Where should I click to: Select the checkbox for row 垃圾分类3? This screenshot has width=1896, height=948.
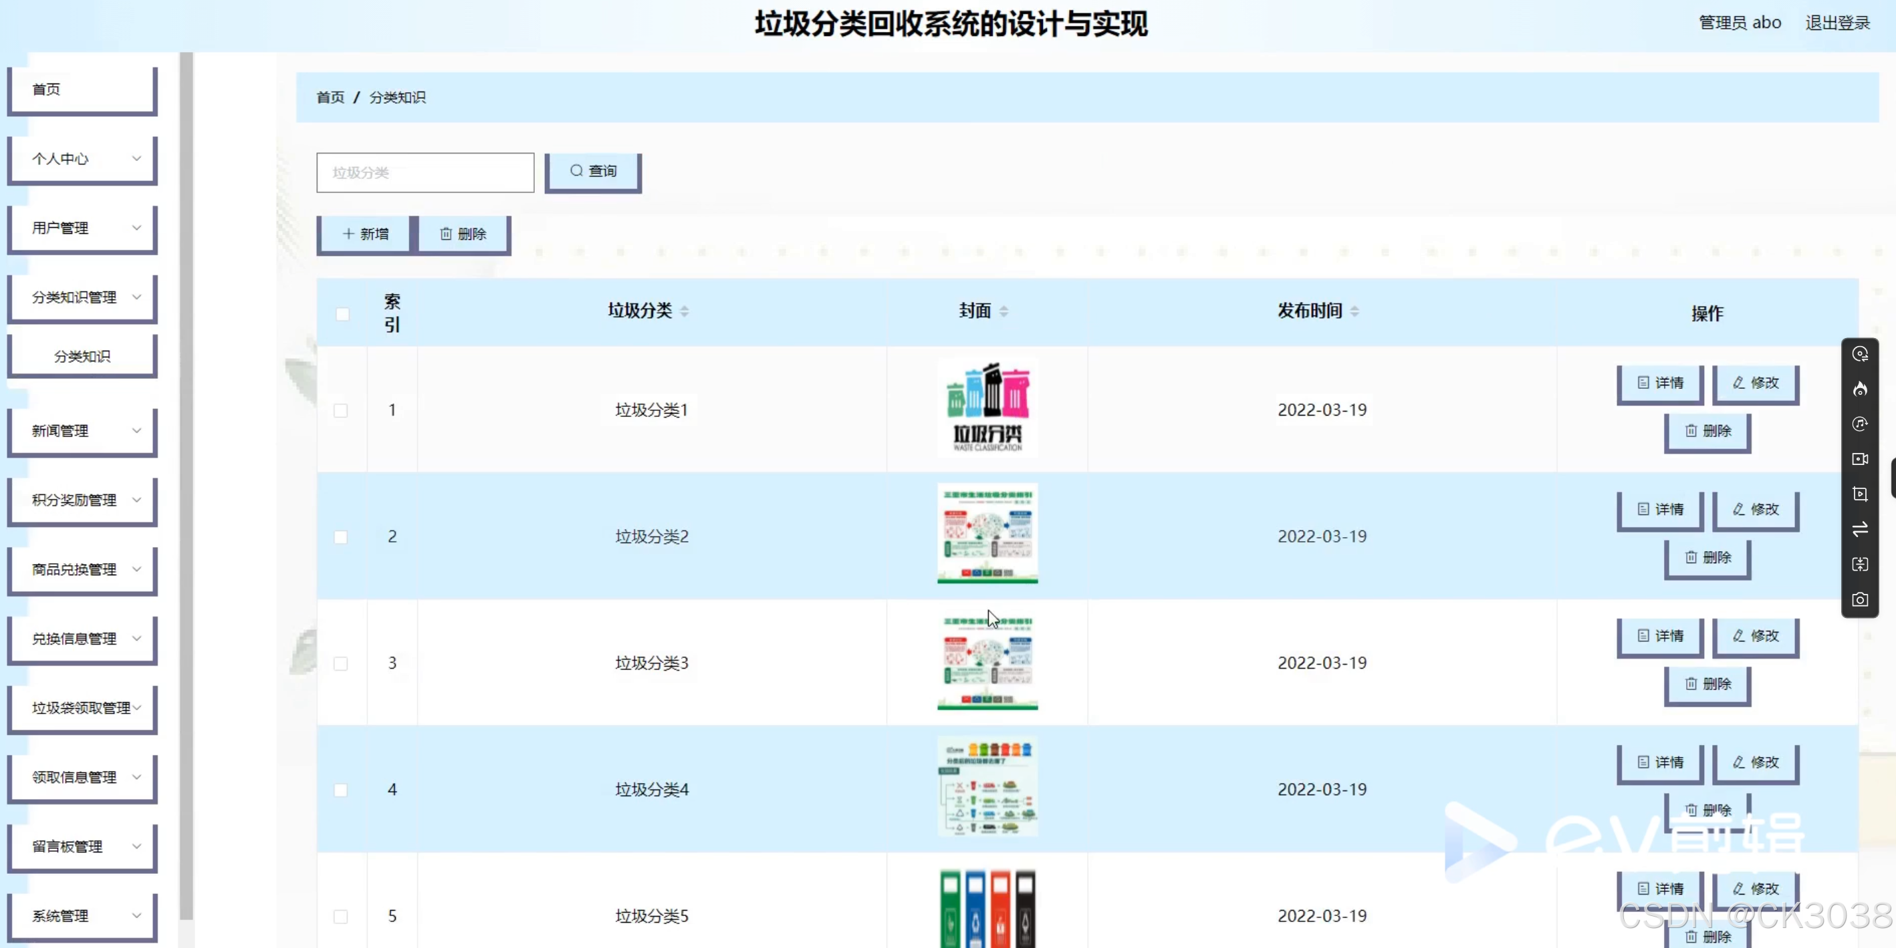[340, 663]
